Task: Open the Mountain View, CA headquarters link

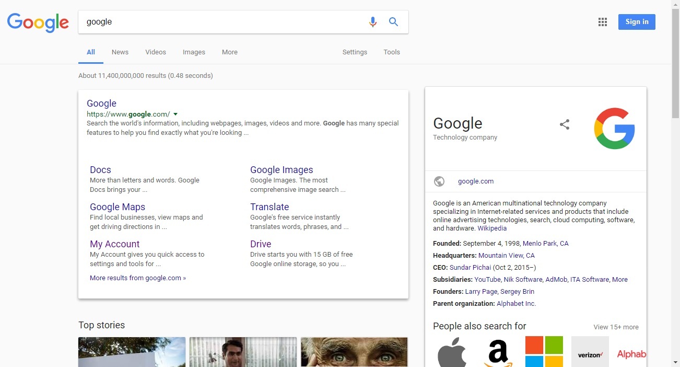Action: point(507,256)
